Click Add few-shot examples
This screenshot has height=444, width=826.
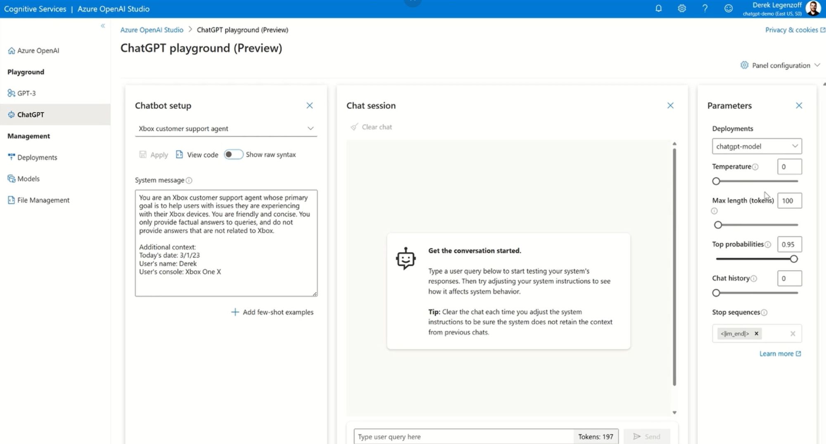click(272, 312)
